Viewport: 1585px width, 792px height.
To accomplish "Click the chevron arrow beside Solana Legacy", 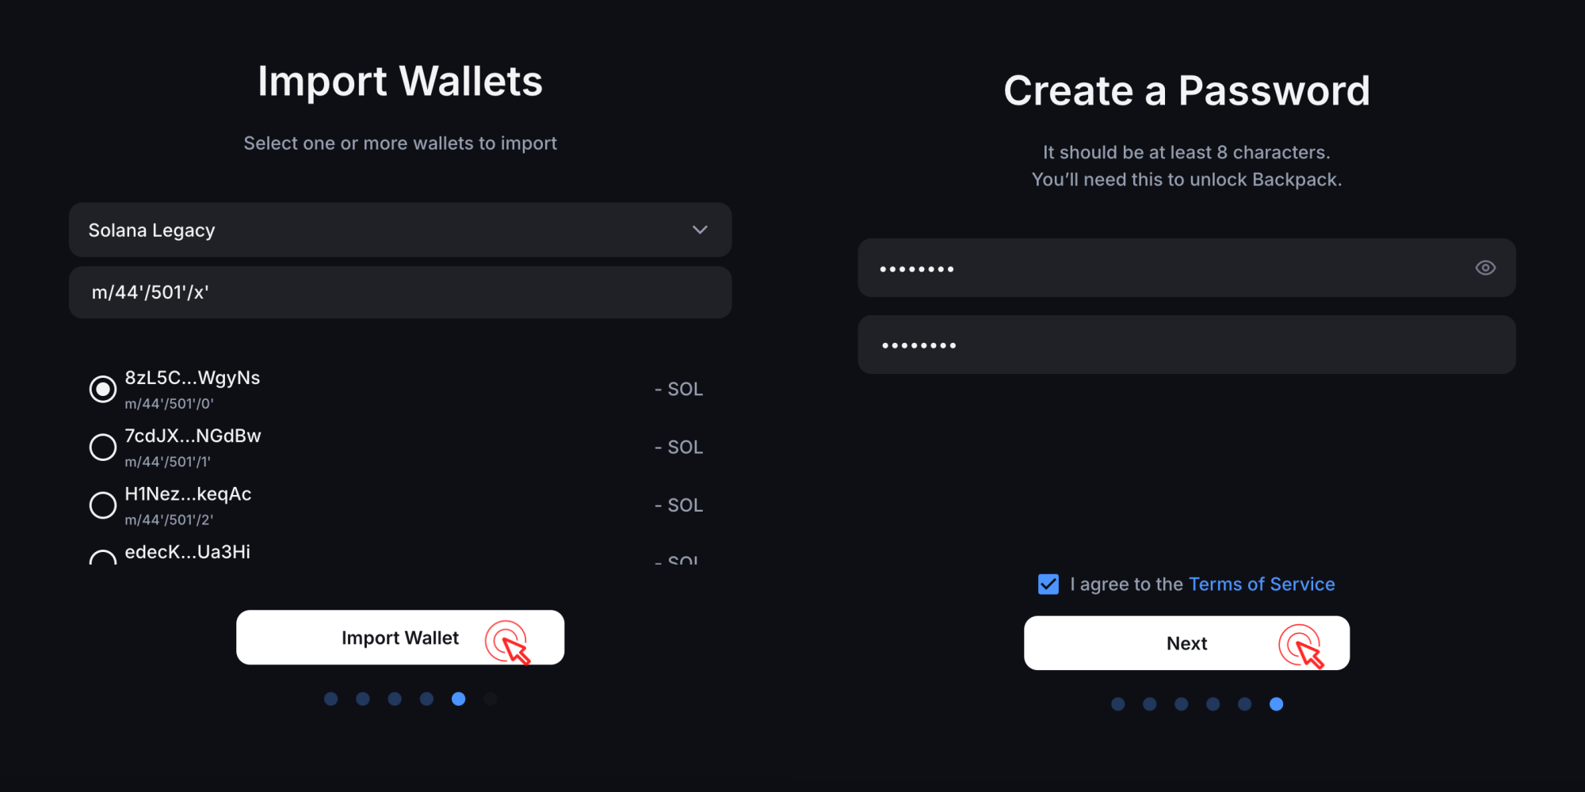I will [x=700, y=230].
